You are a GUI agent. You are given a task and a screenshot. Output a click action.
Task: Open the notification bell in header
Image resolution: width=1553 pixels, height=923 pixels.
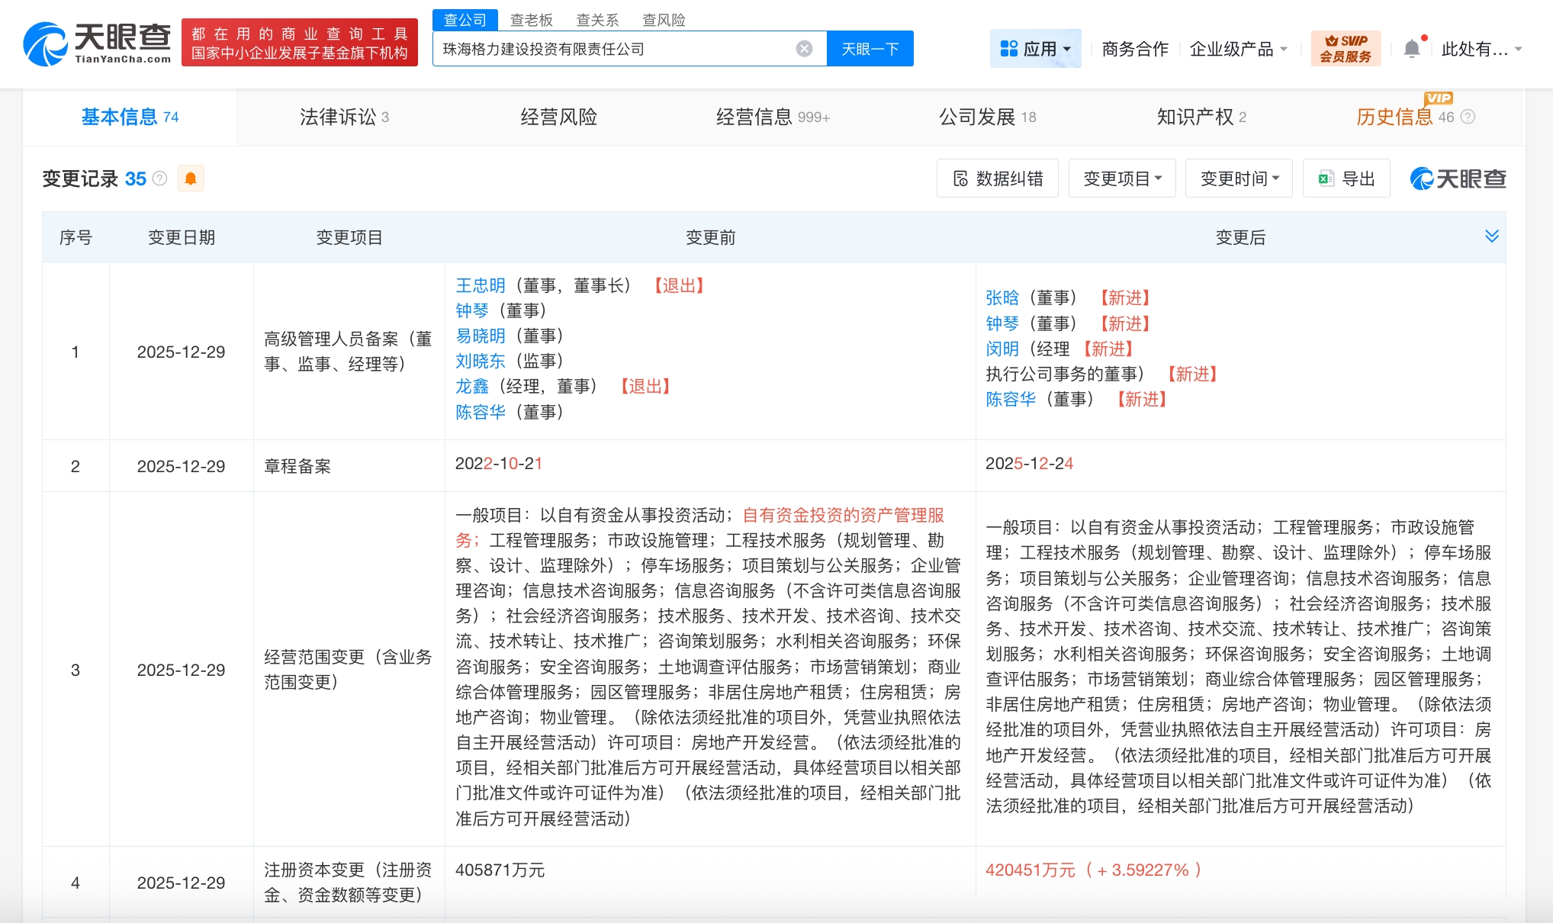(1412, 49)
